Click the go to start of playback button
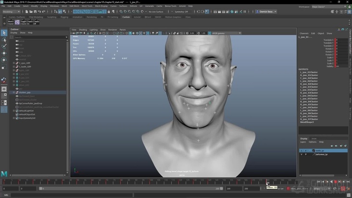Image resolution: width=352 pixels, height=198 pixels. pos(318,182)
